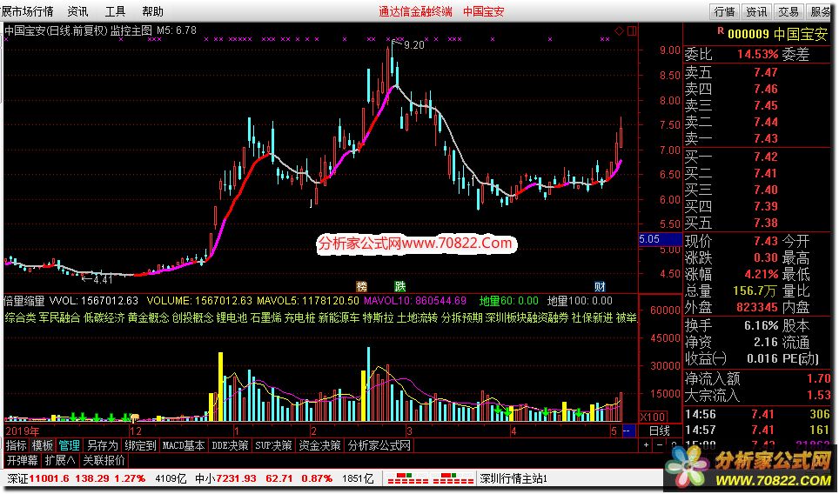
Task: Click the blue dash button on date axis
Action: tap(628, 431)
